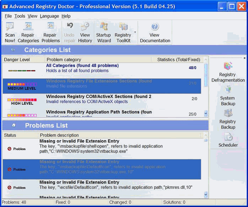
Task: Open Repair Categories tool
Action: (x=28, y=32)
